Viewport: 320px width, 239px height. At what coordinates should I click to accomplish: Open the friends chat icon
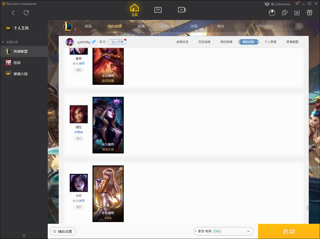284,13
